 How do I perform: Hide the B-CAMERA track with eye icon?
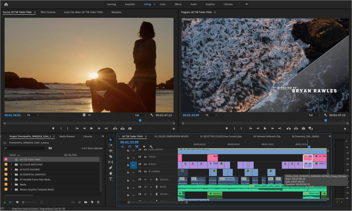pos(145,172)
